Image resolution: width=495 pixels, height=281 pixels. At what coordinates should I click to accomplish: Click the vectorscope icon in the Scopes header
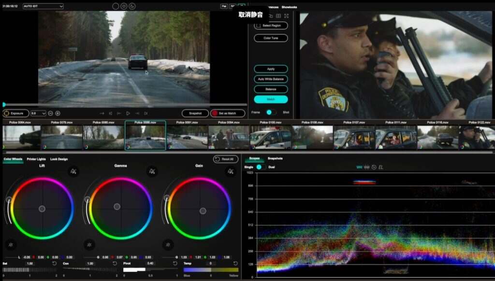[x=374, y=167]
